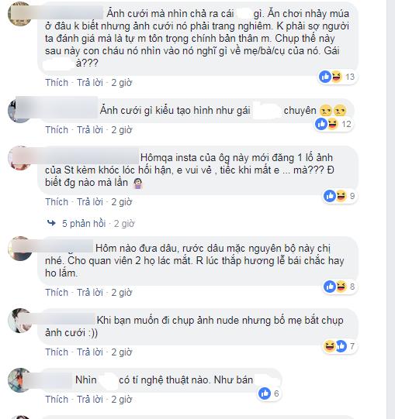The height and width of the screenshot is (419, 395).
Task: Click Trả lời under the nghệ thuật comment
Action: pyautogui.click(x=90, y=399)
